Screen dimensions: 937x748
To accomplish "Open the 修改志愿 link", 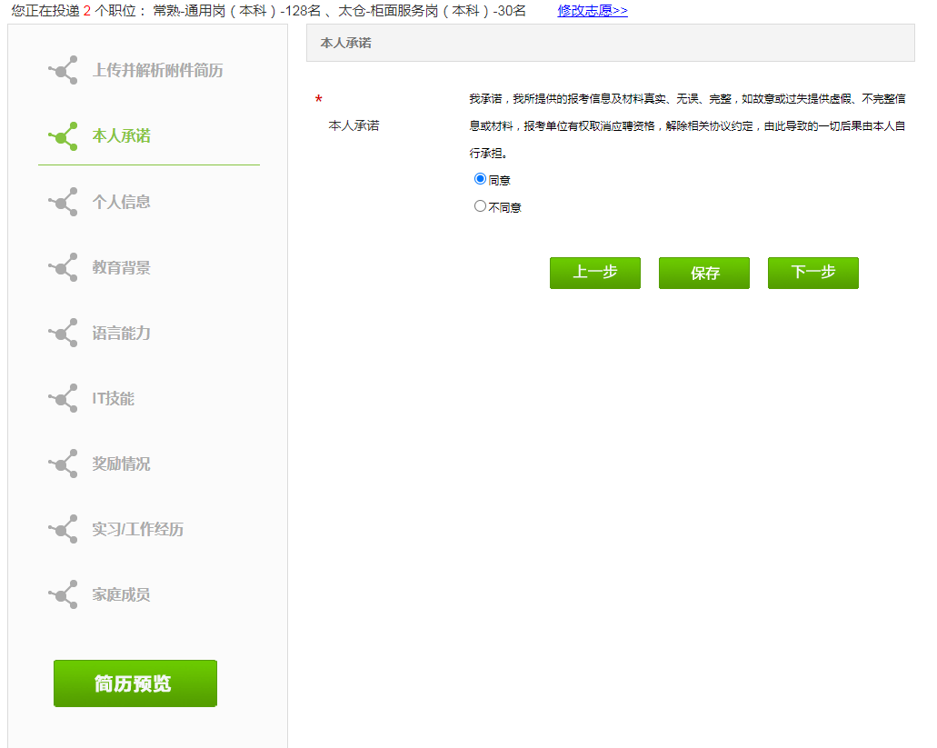I will (x=591, y=12).
